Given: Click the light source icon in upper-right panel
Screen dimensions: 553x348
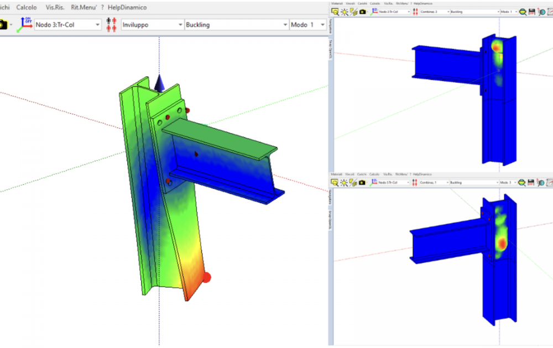Looking at the screenshot, I should pos(344,12).
